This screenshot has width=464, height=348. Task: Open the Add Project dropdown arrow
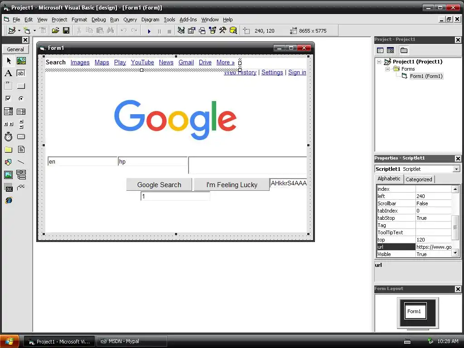19,30
